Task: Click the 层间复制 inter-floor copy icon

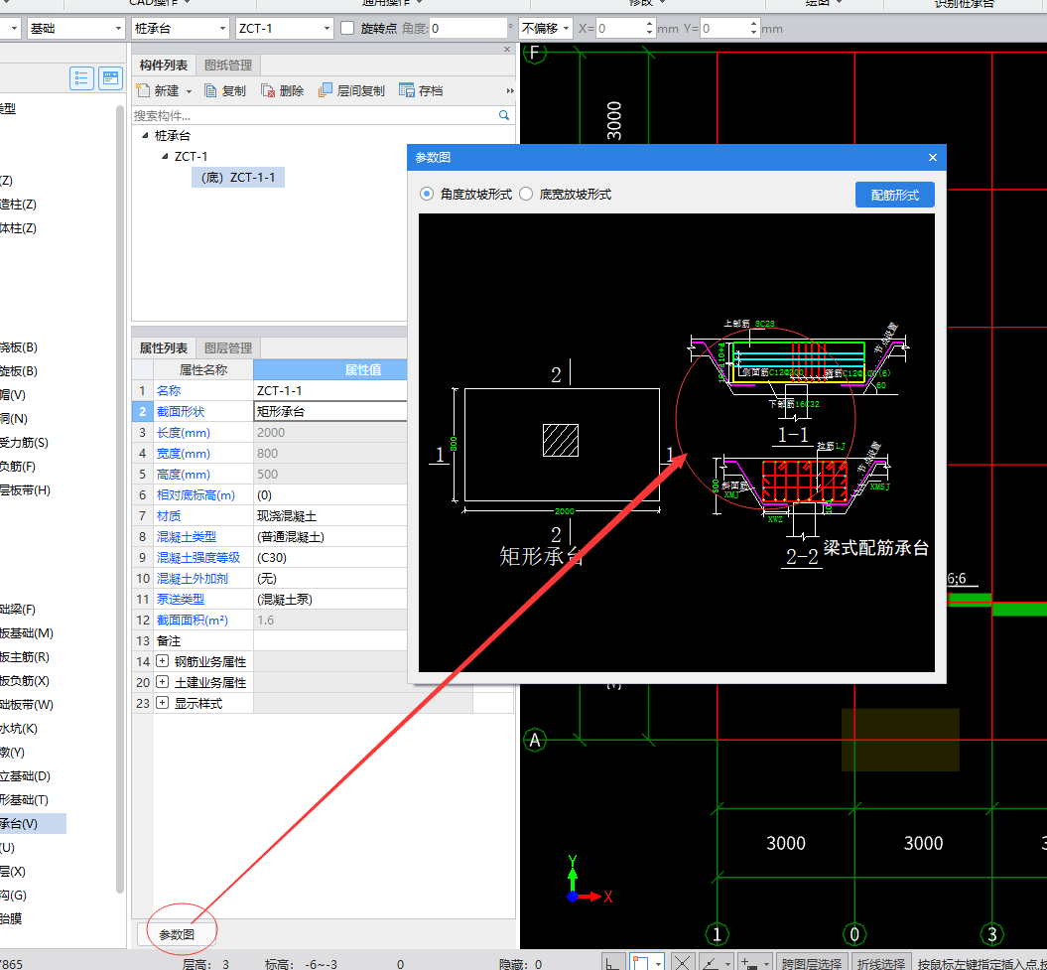Action: (326, 90)
